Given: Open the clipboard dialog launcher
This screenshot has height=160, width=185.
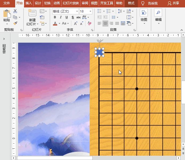Looking at the screenshot, I should point(21,30).
